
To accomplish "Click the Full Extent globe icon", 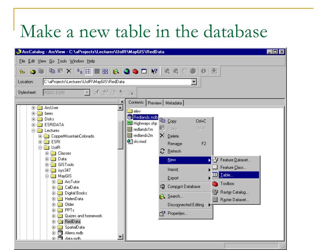I will [x=193, y=71].
